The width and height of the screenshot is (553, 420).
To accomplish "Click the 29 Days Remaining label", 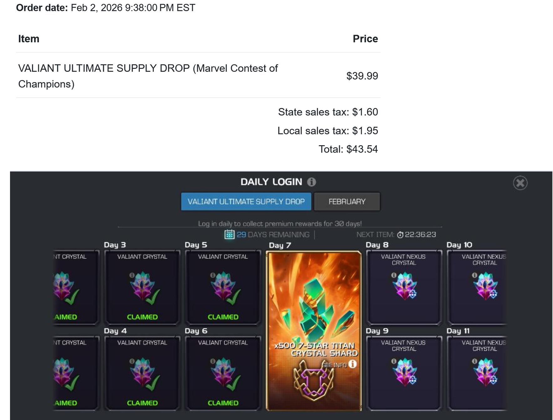I will 273,235.
